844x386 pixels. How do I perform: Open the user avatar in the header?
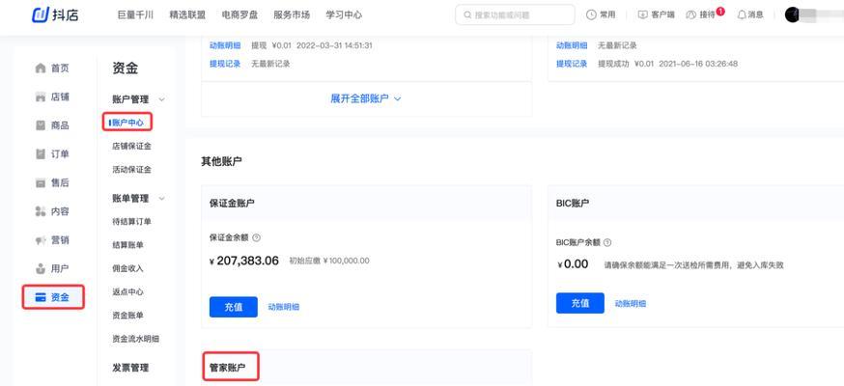click(792, 15)
